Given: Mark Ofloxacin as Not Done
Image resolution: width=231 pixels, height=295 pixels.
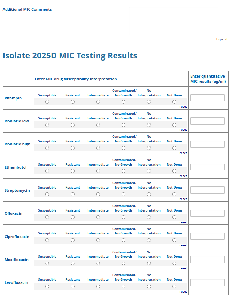Looking at the screenshot, I should coord(174,217).
